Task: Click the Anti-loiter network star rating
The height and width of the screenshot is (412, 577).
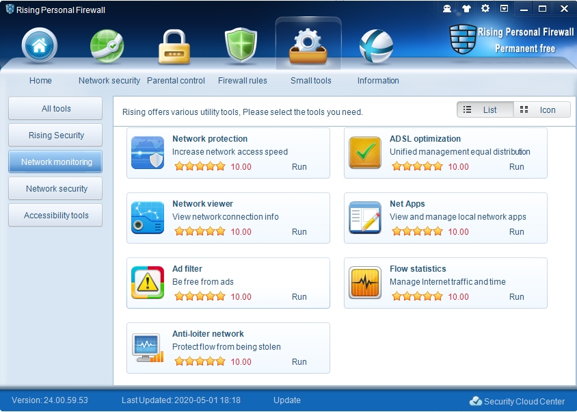Action: click(x=200, y=361)
